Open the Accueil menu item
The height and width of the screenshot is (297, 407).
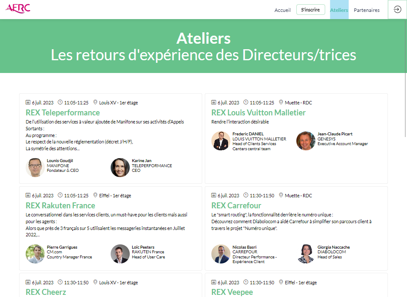[282, 10]
